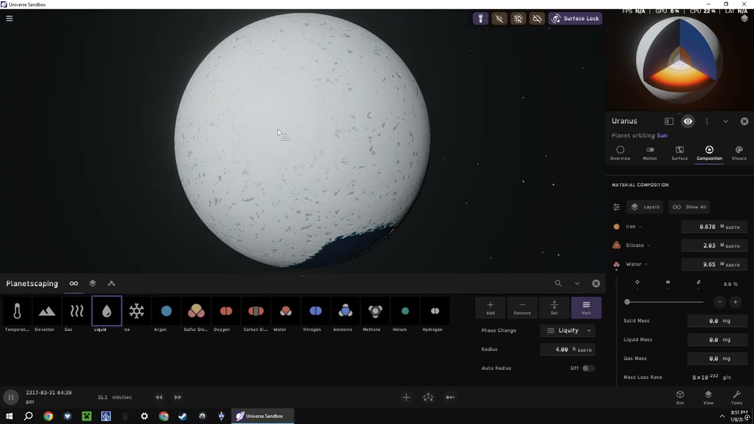This screenshot has height=424, width=754.
Task: Pick the Ice snowflake tool
Action: 137,312
